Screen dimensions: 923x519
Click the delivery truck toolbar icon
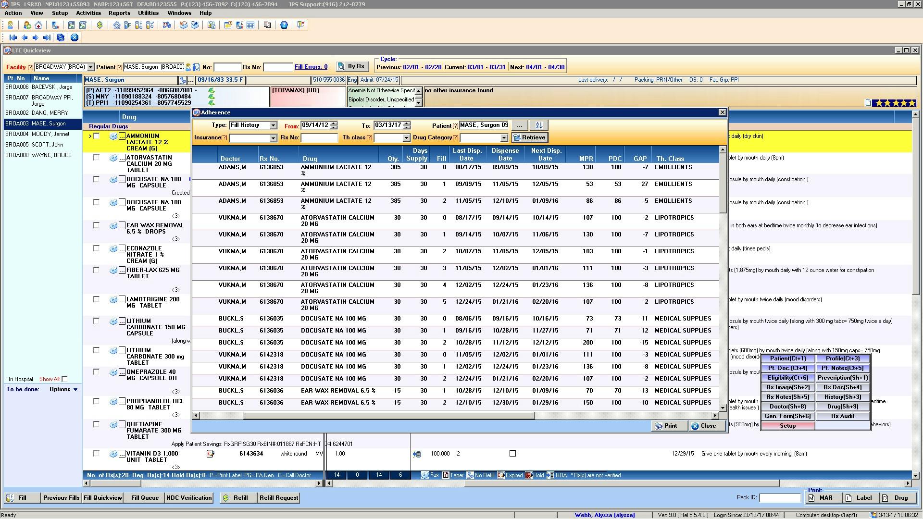click(x=166, y=25)
